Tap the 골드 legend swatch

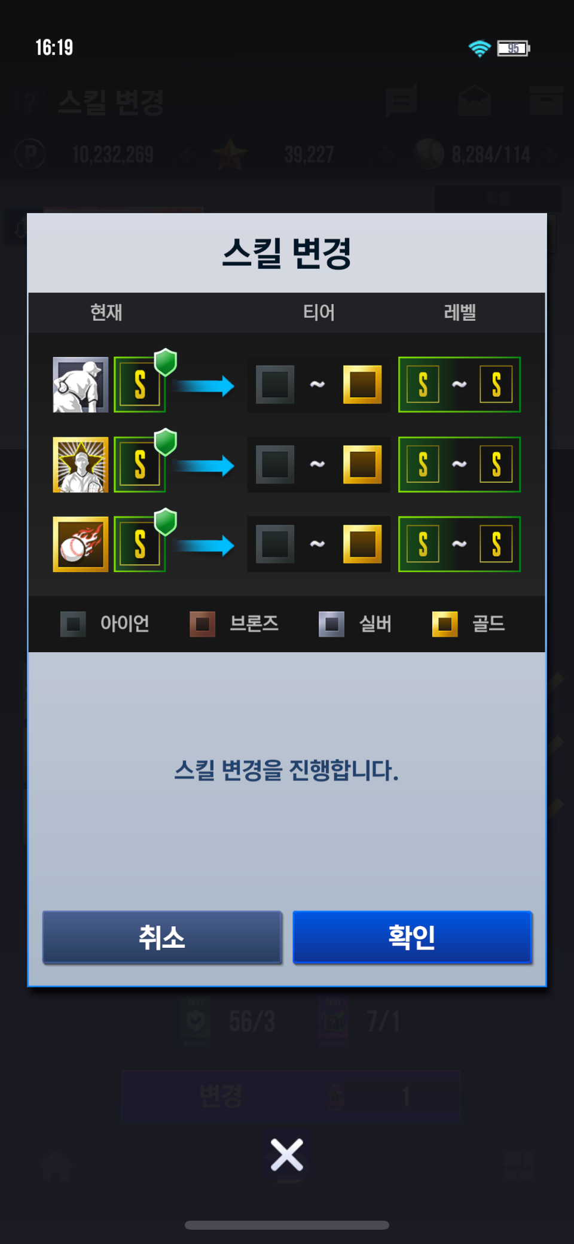(x=445, y=624)
